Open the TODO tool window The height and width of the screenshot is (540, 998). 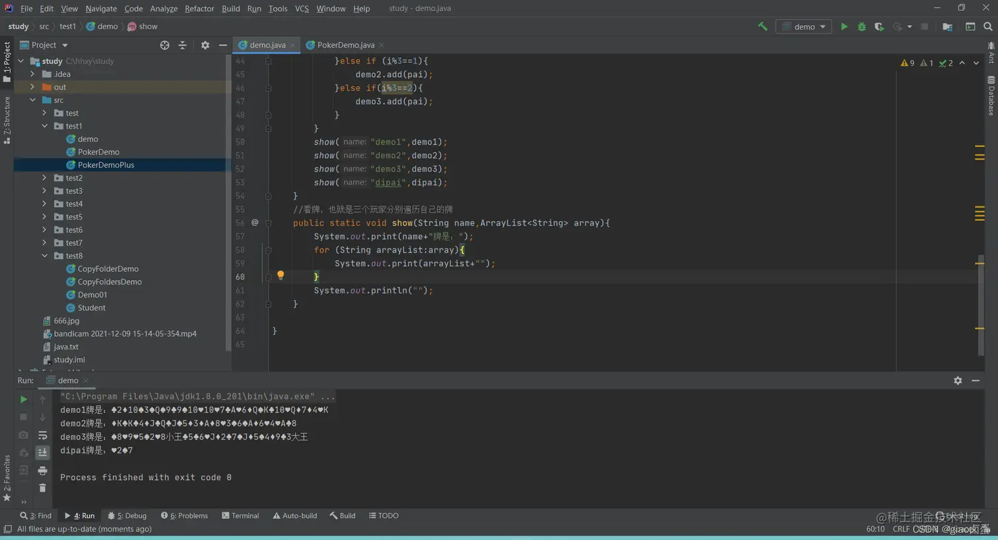tap(383, 516)
